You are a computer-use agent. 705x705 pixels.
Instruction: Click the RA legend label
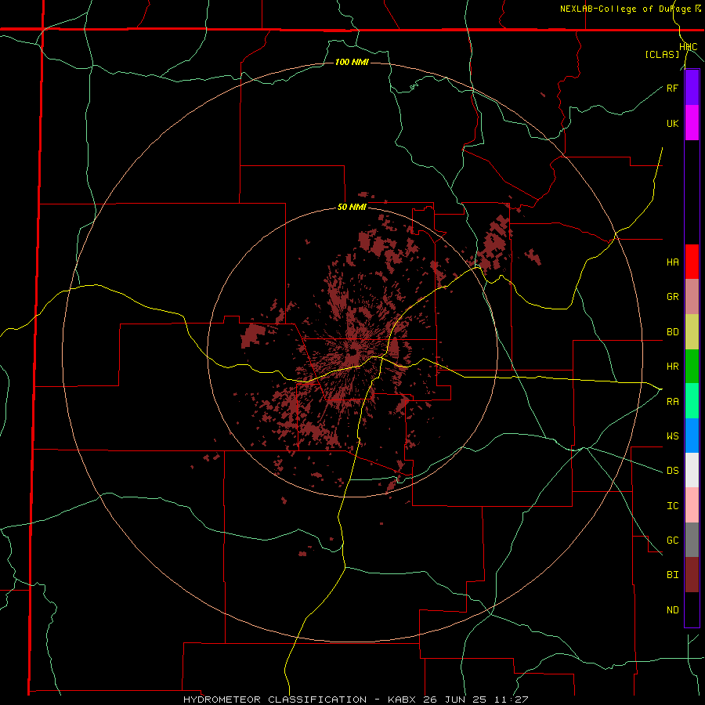(x=672, y=402)
